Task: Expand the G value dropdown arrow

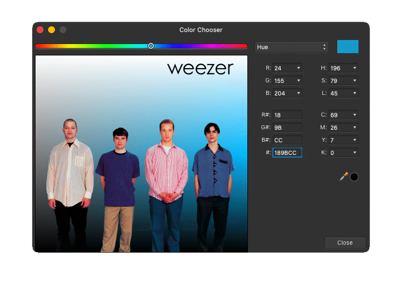Action: pos(298,81)
